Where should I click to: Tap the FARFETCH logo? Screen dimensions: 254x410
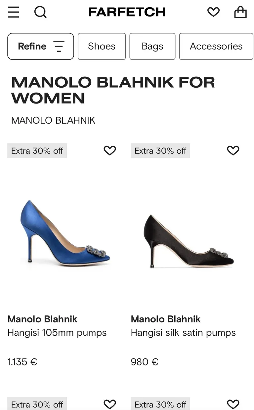[127, 12]
